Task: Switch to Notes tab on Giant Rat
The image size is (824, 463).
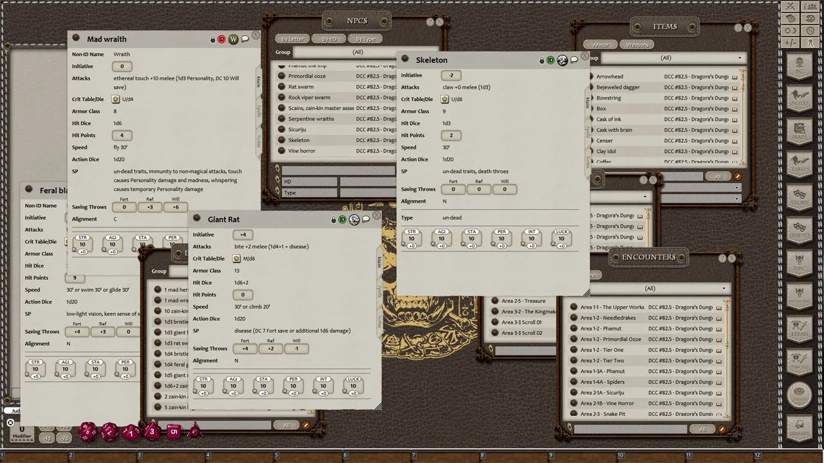Action: point(380,320)
